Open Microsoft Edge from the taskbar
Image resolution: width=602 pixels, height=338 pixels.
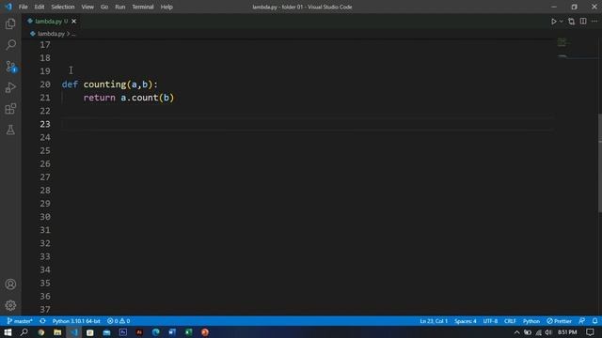click(x=155, y=332)
